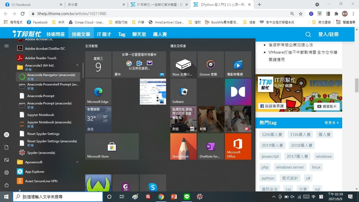
Task: Switch to LINE on the taskbar
Action: tap(187, 197)
